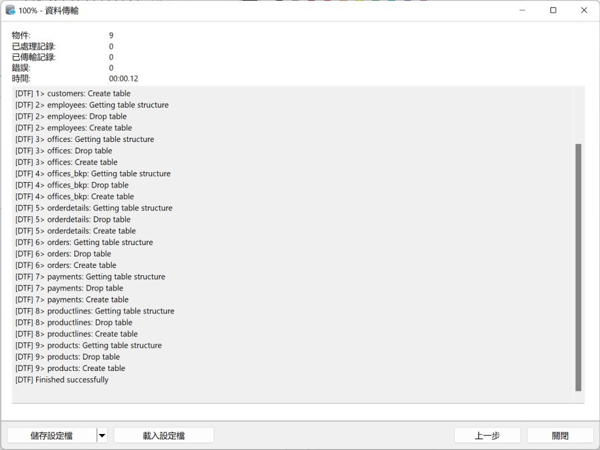Image resolution: width=600 pixels, height=450 pixels.
Task: Click the 'payments: Drop table' log entry
Action: click(x=70, y=289)
